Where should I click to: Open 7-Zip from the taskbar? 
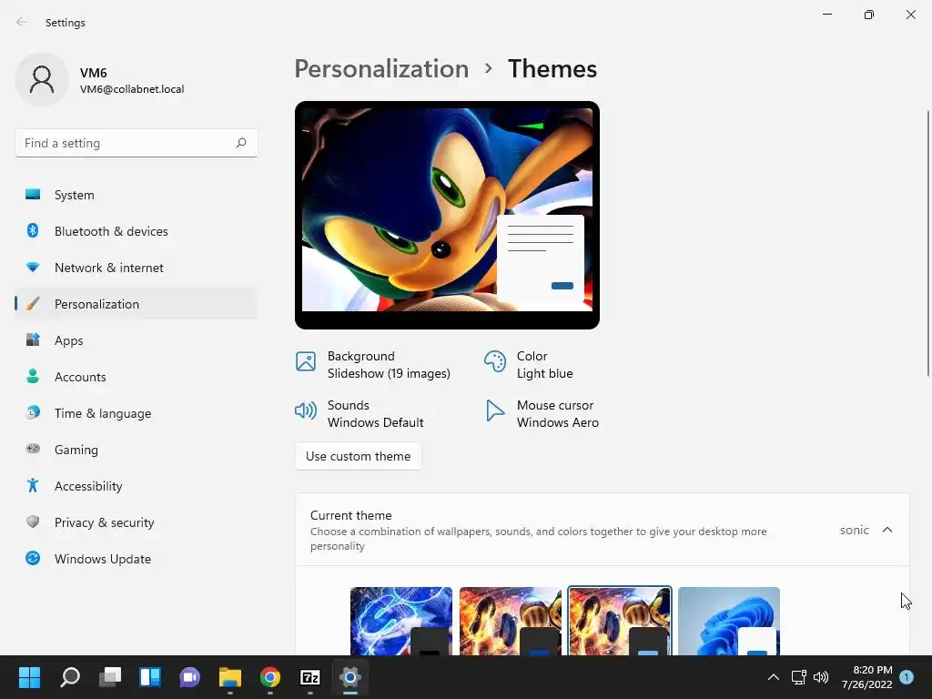310,677
